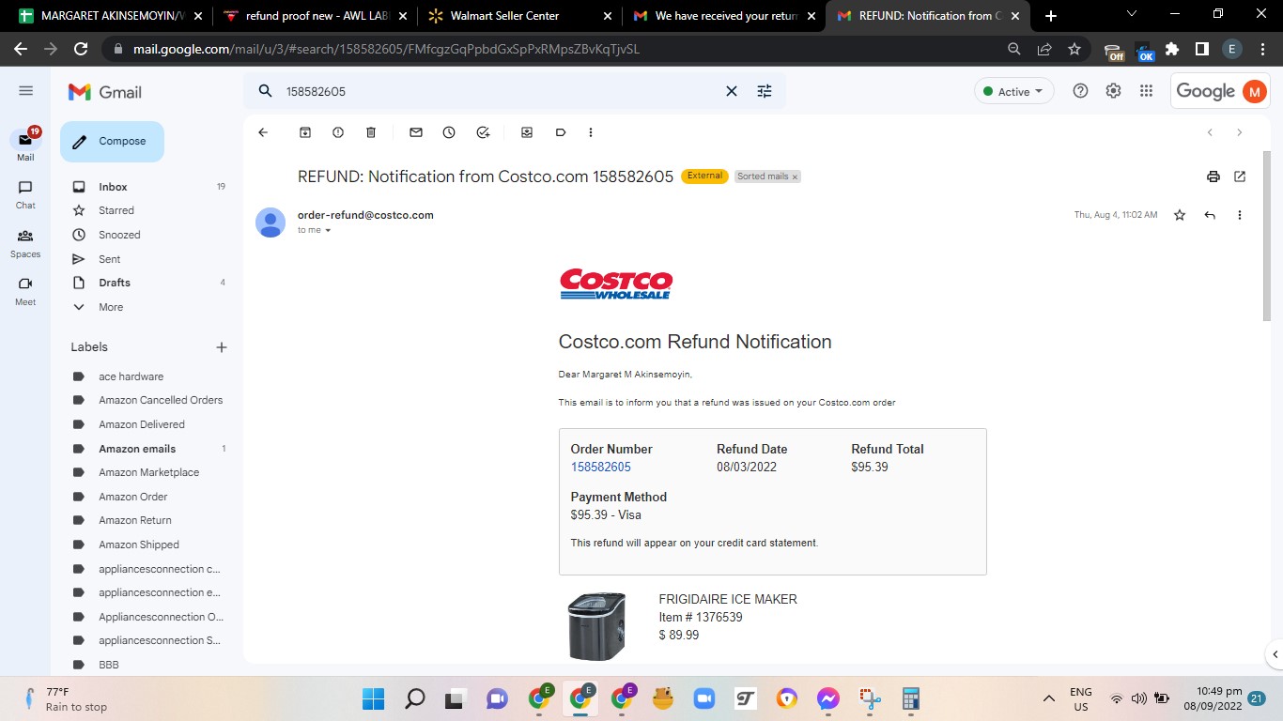The height and width of the screenshot is (721, 1283).
Task: Click the Frigidaire ice maker product image
Action: point(596,625)
